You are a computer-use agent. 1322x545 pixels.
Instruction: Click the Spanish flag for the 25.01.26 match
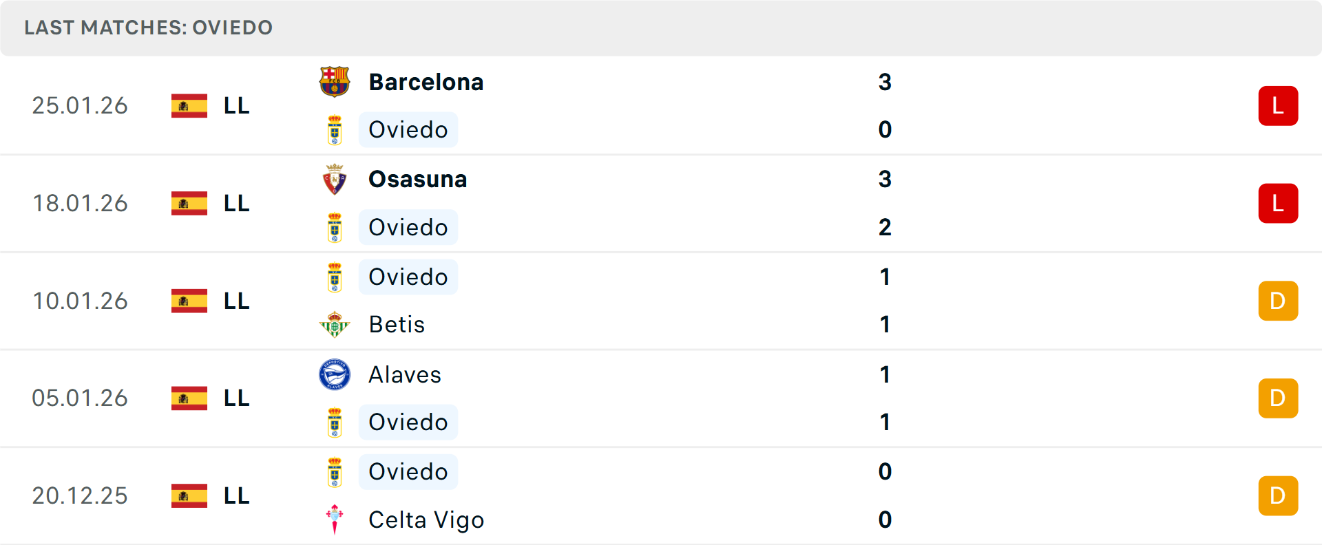pyautogui.click(x=189, y=105)
